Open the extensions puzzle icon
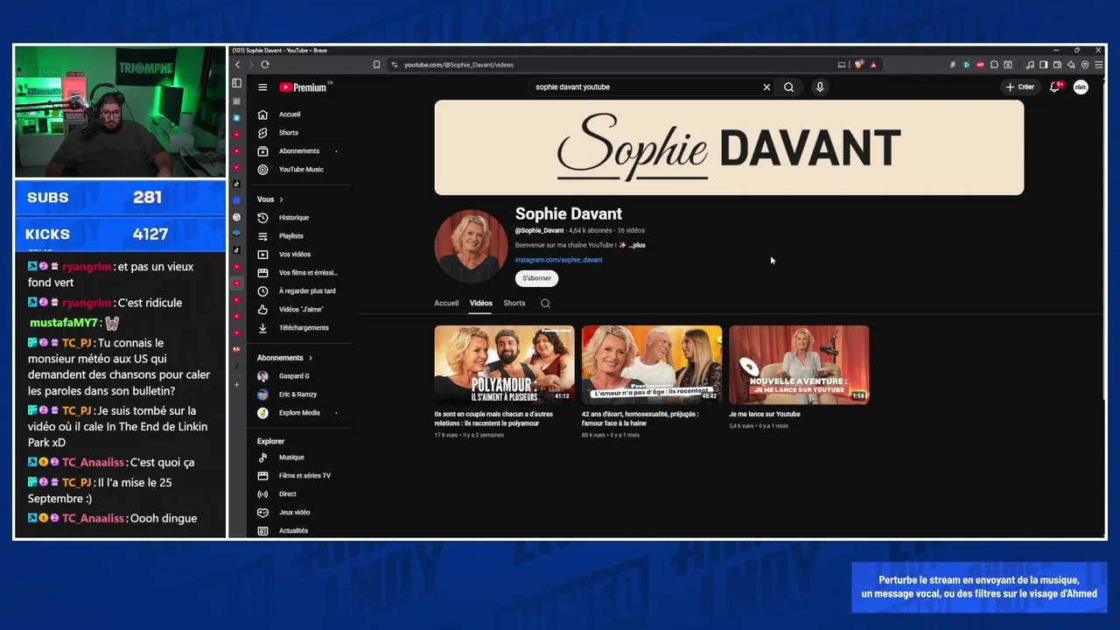This screenshot has height=630, width=1120. (994, 65)
